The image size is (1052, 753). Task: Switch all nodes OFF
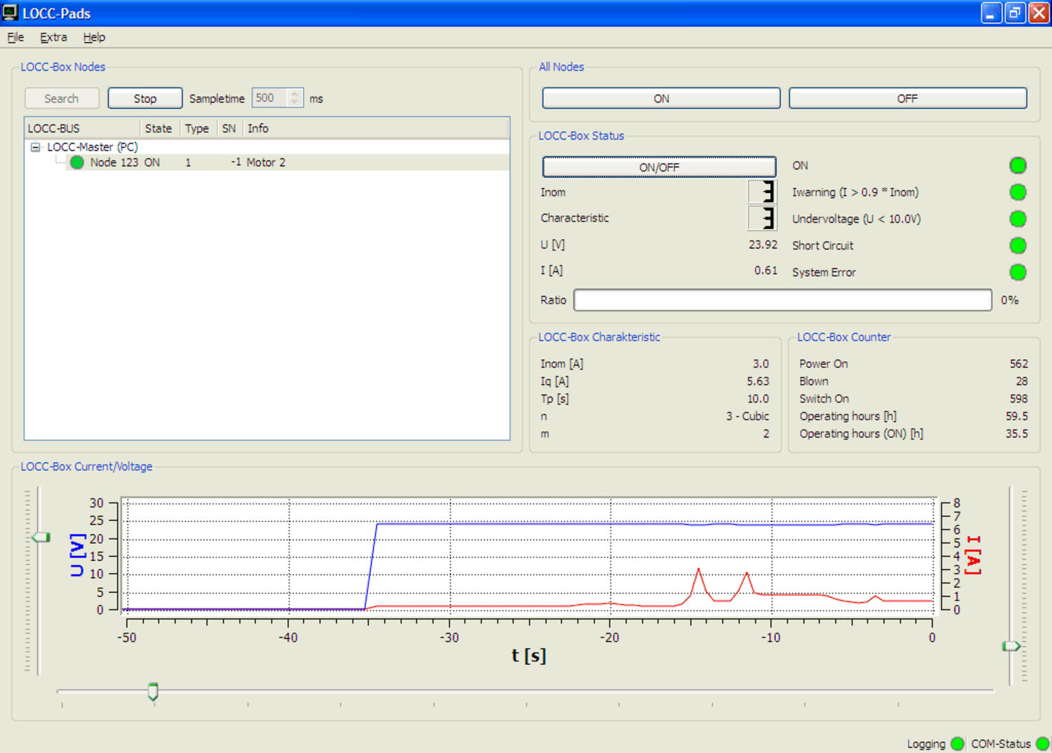click(x=907, y=99)
